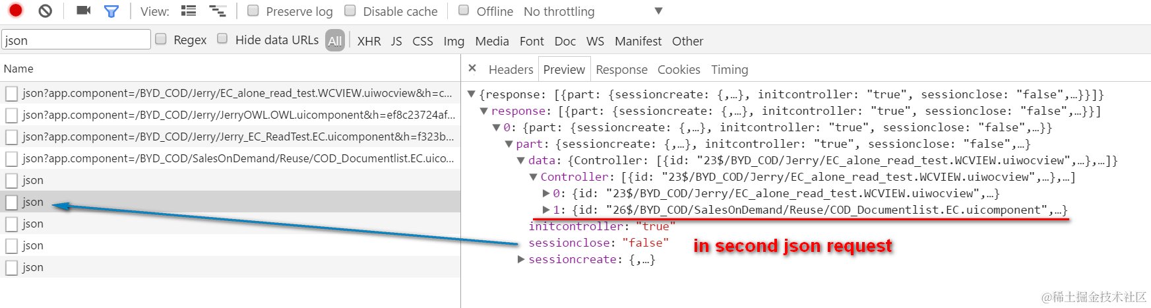Filter requests by Media
This screenshot has height=308, width=1151.
pos(492,41)
